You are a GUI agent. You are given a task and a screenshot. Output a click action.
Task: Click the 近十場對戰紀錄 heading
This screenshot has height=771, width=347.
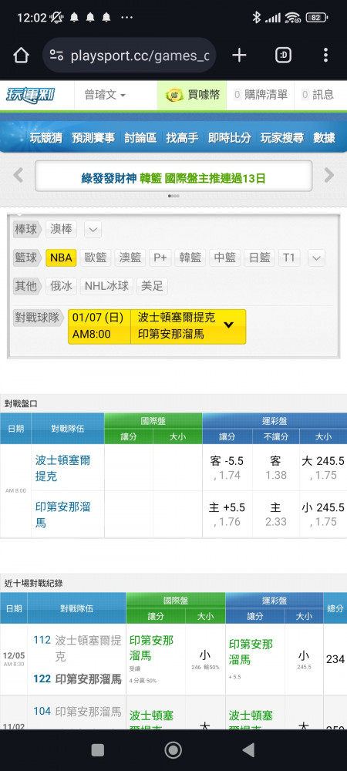point(34,584)
